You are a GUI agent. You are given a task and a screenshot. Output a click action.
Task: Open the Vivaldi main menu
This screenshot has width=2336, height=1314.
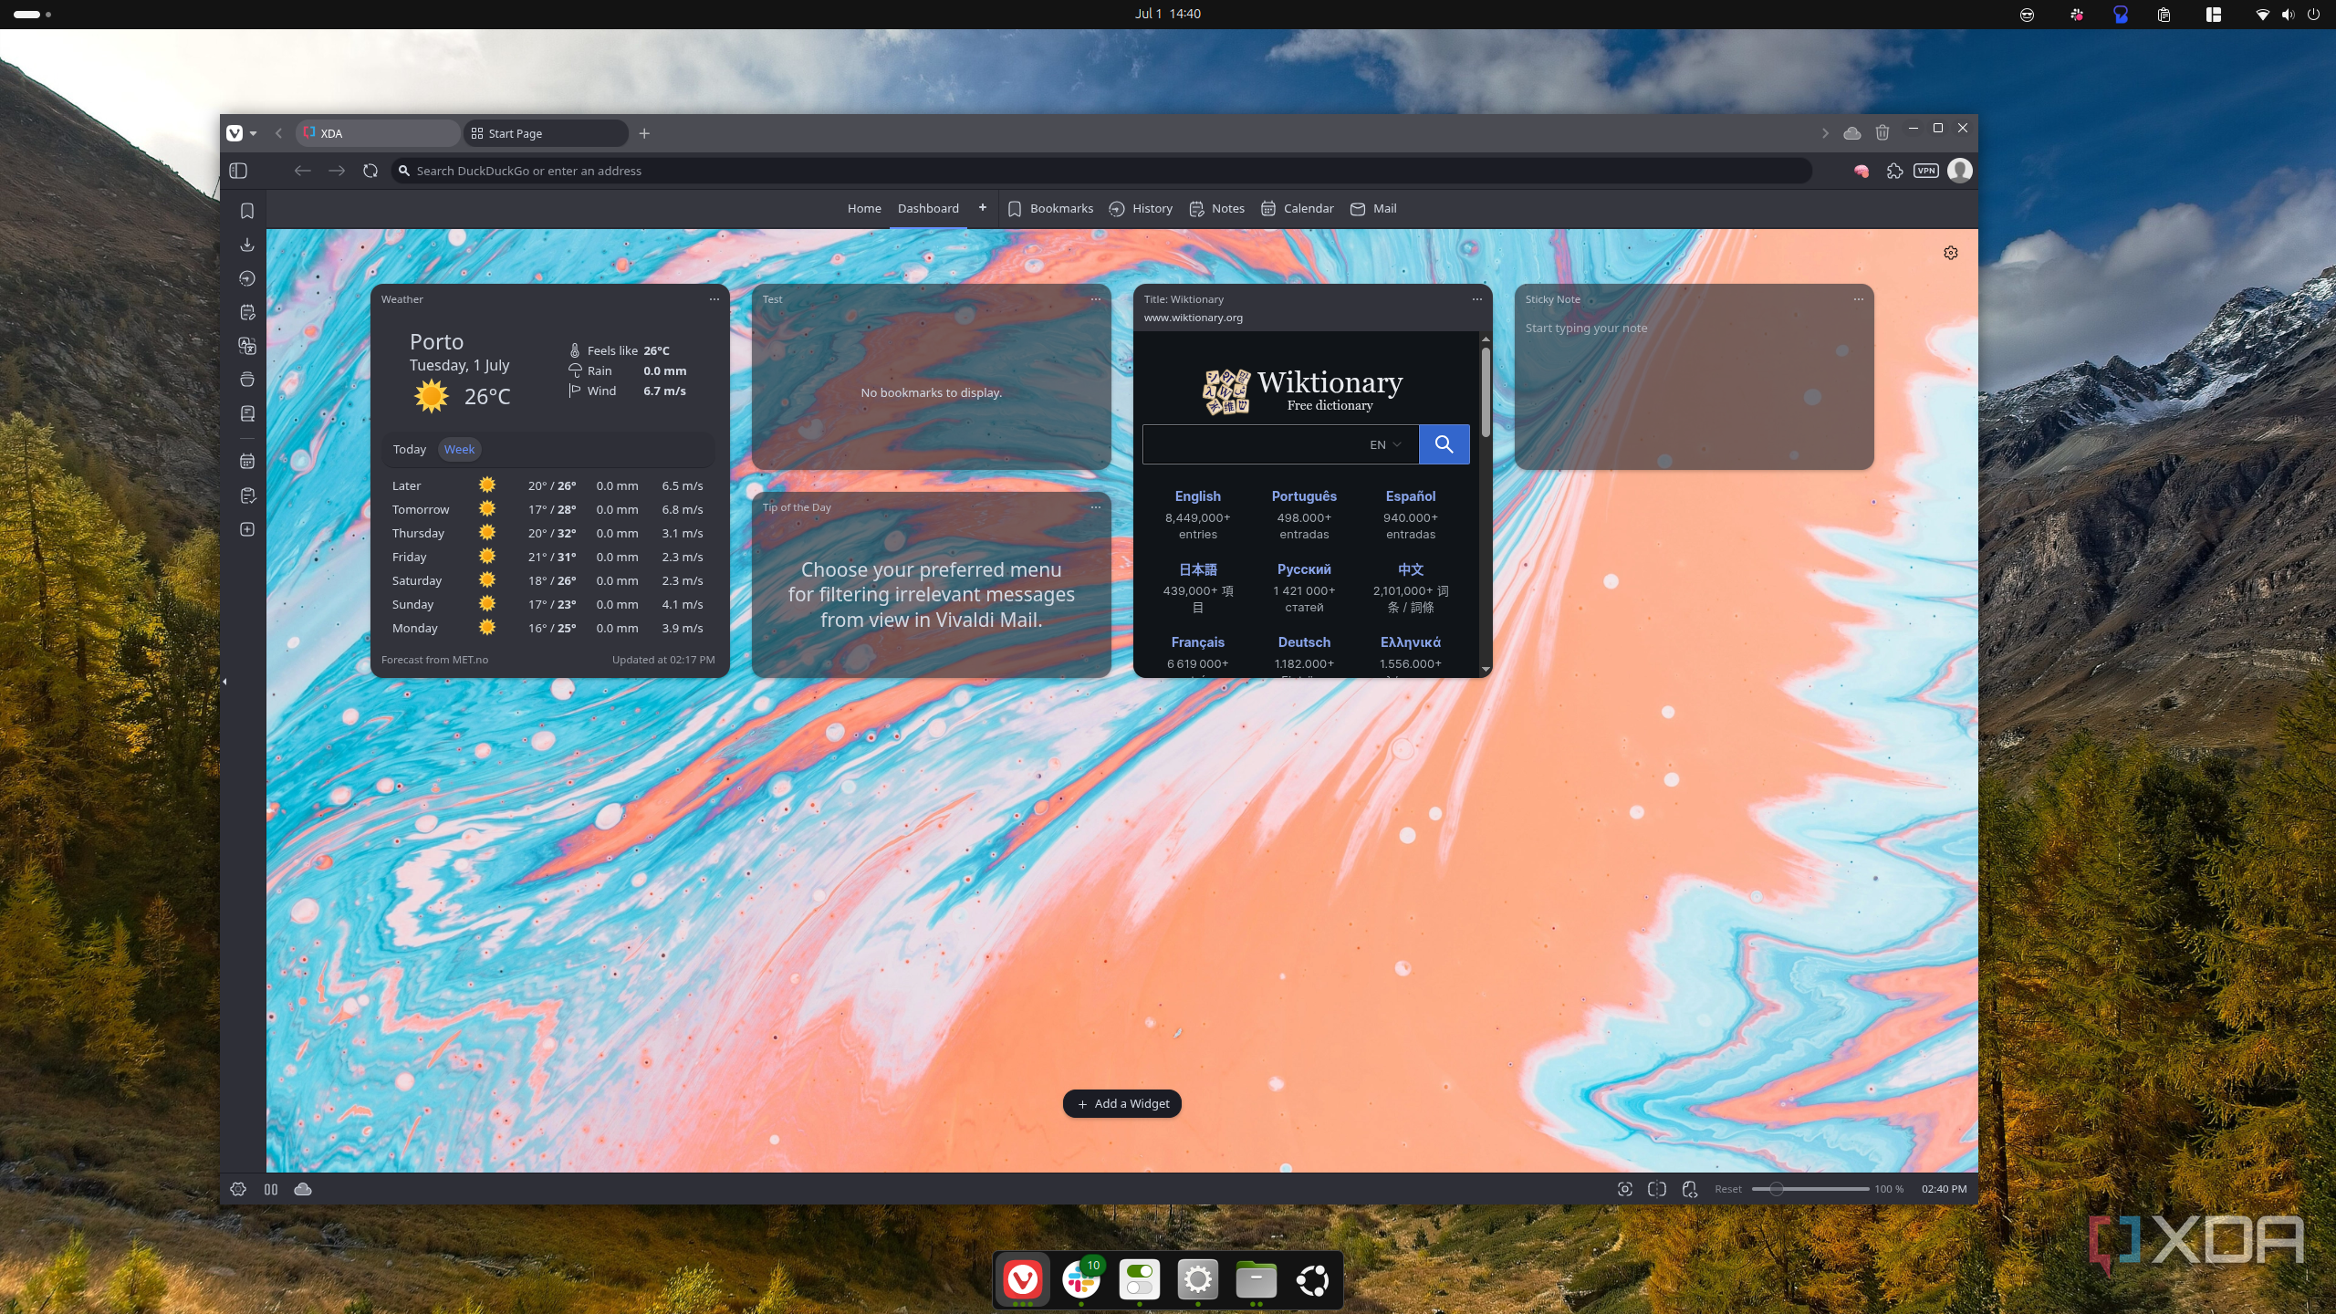pos(235,133)
